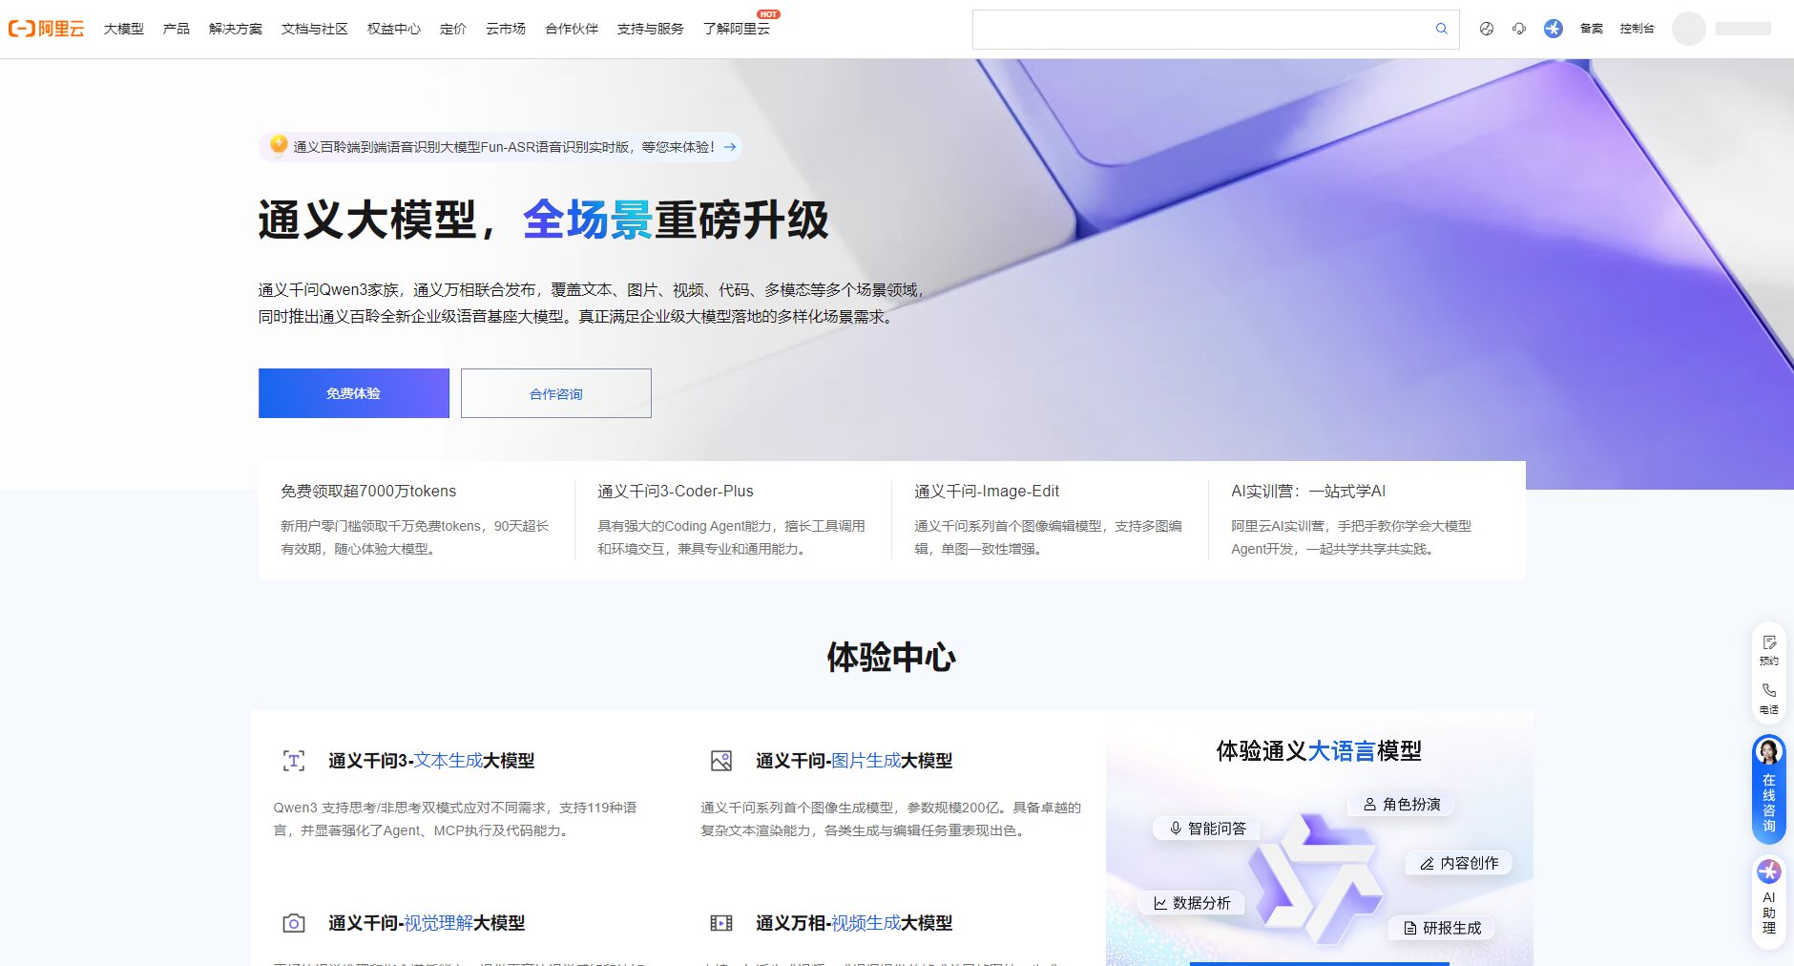Select the 智能问答 microphone chip
This screenshot has width=1794, height=966.
[1207, 829]
